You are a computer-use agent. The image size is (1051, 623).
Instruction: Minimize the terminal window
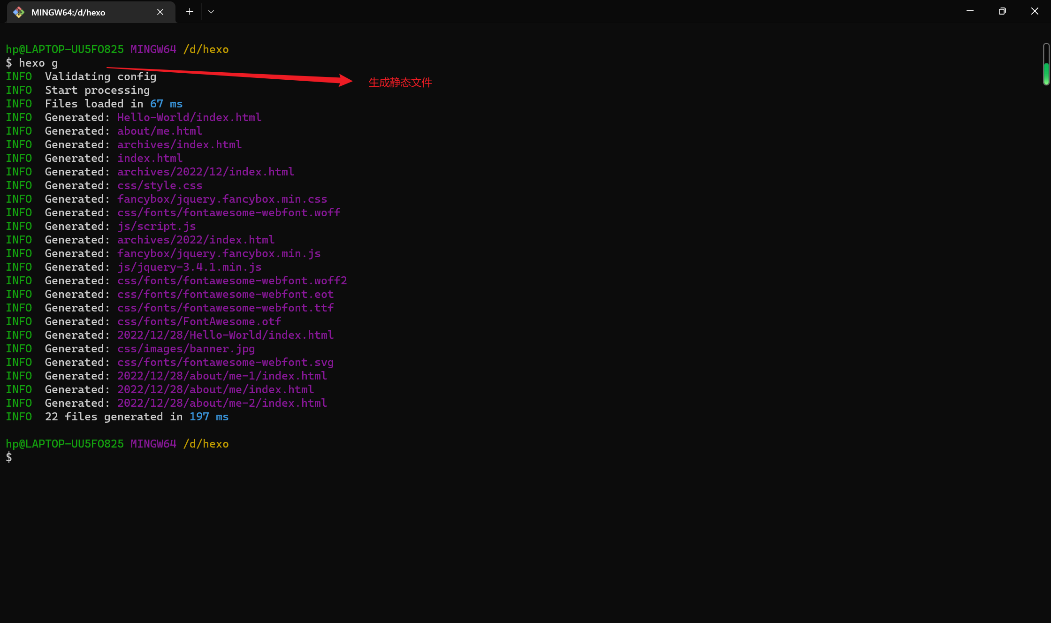(x=970, y=11)
